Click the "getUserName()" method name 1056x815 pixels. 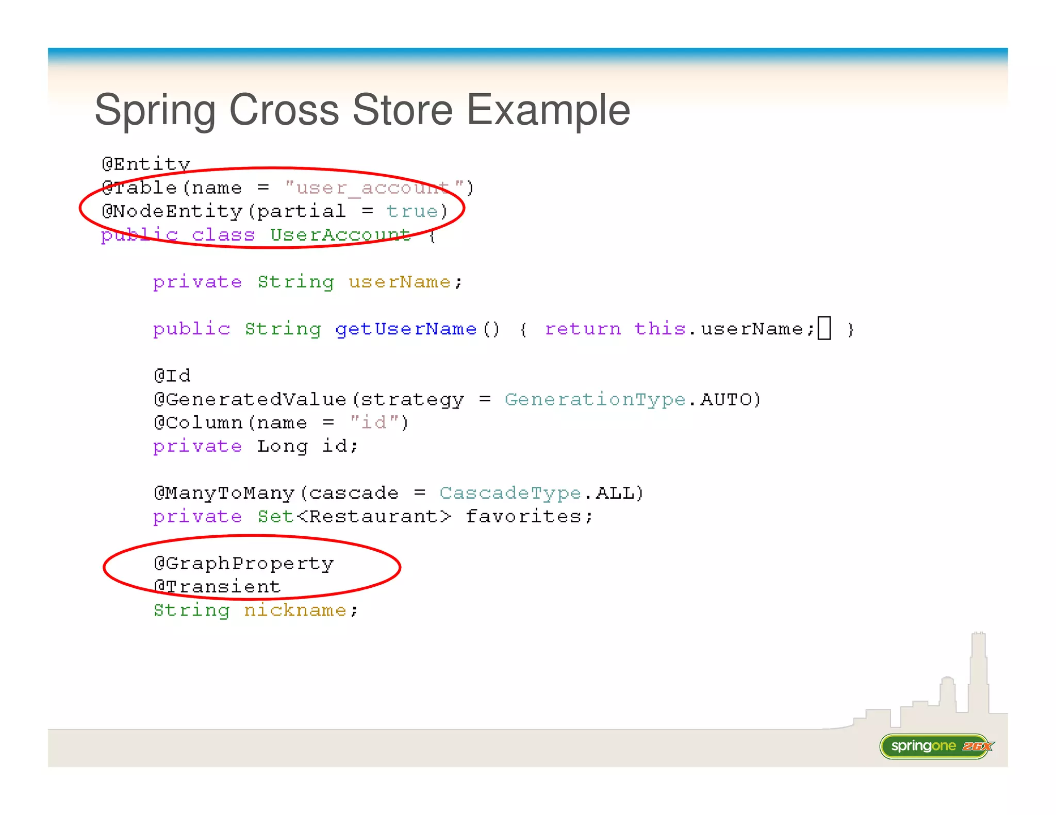click(418, 329)
